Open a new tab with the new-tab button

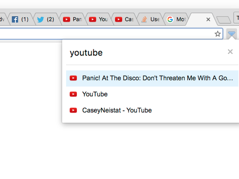[224, 20]
